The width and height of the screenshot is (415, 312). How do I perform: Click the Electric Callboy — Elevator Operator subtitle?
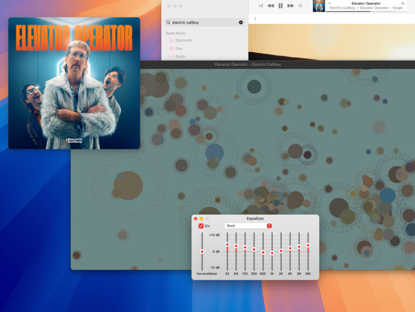click(366, 8)
